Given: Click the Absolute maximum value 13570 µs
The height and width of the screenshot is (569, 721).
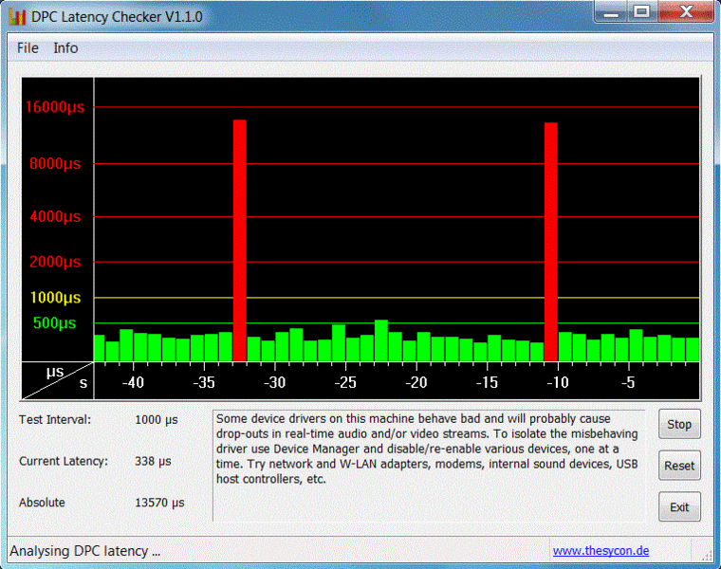Looking at the screenshot, I should coord(159,503).
